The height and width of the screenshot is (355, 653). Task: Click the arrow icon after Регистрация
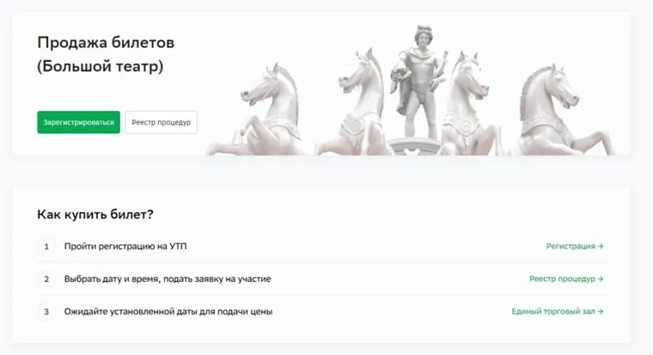click(x=601, y=246)
